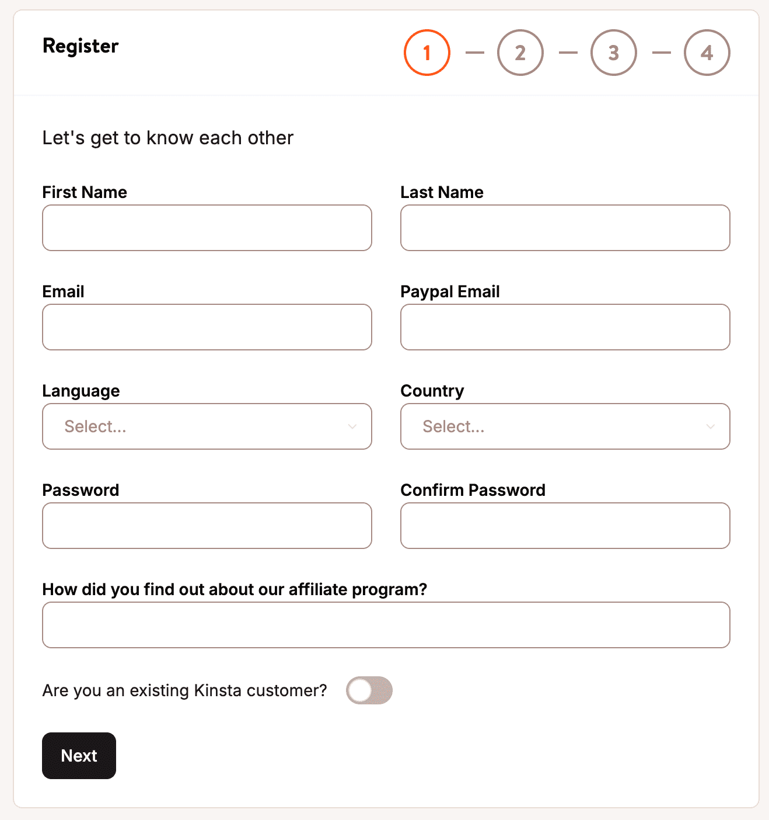The width and height of the screenshot is (769, 820).
Task: Click the Register heading
Action: (80, 46)
